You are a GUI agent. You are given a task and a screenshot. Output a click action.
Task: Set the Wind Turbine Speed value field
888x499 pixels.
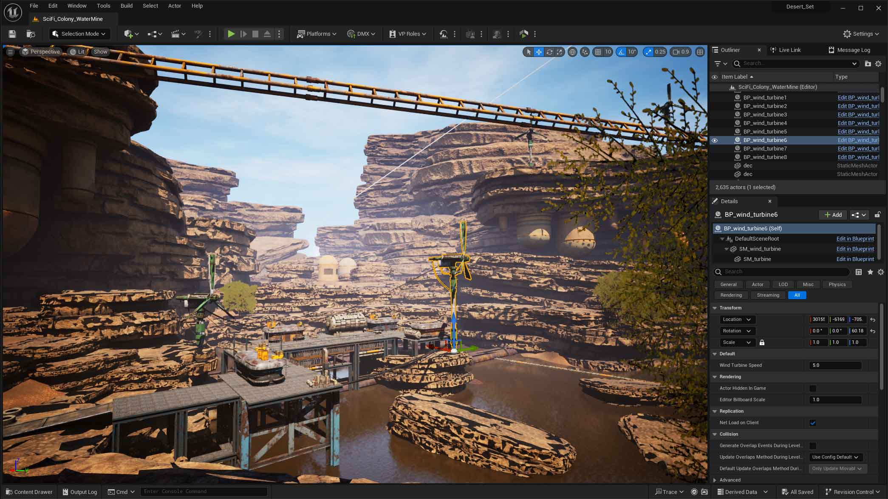pos(834,365)
